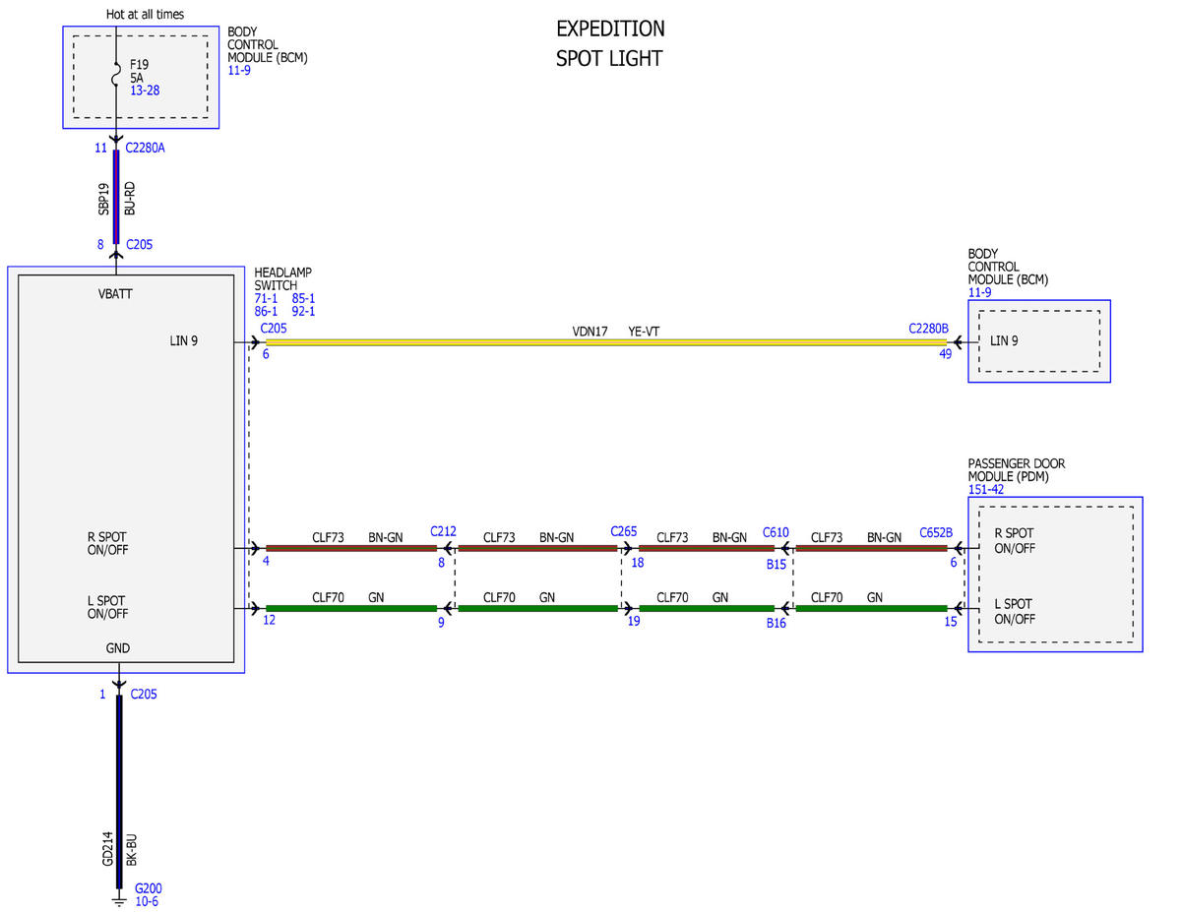Viewport: 1181px width, 912px height.
Task: Open headlamp switch reference 85-1
Action: [x=303, y=298]
